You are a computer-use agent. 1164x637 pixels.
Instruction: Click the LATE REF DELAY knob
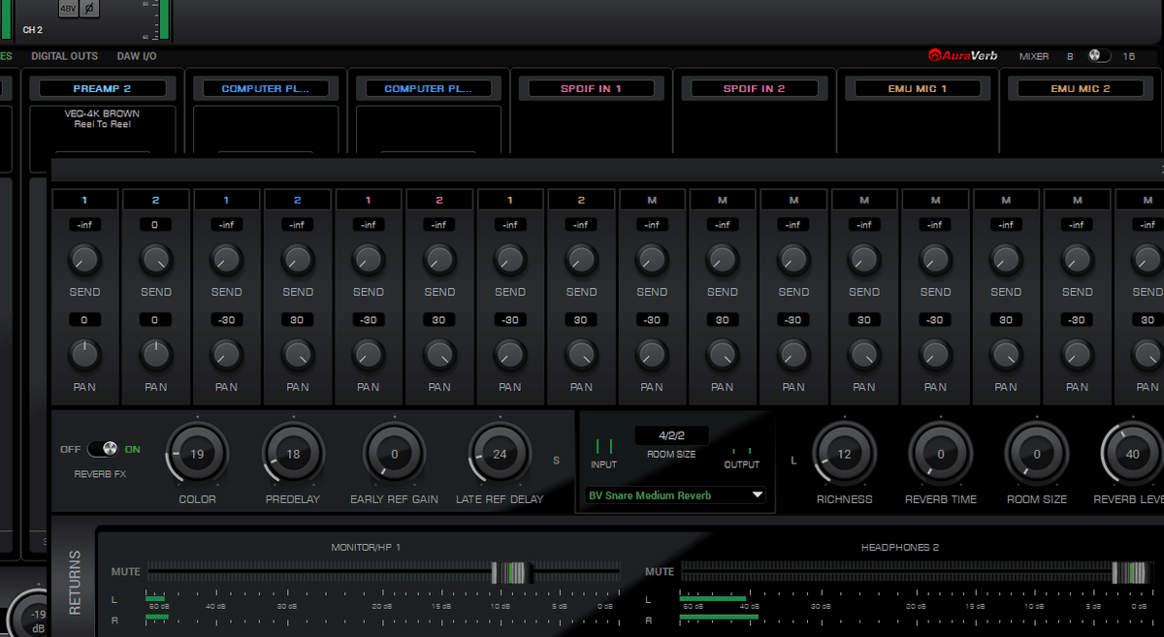point(500,454)
